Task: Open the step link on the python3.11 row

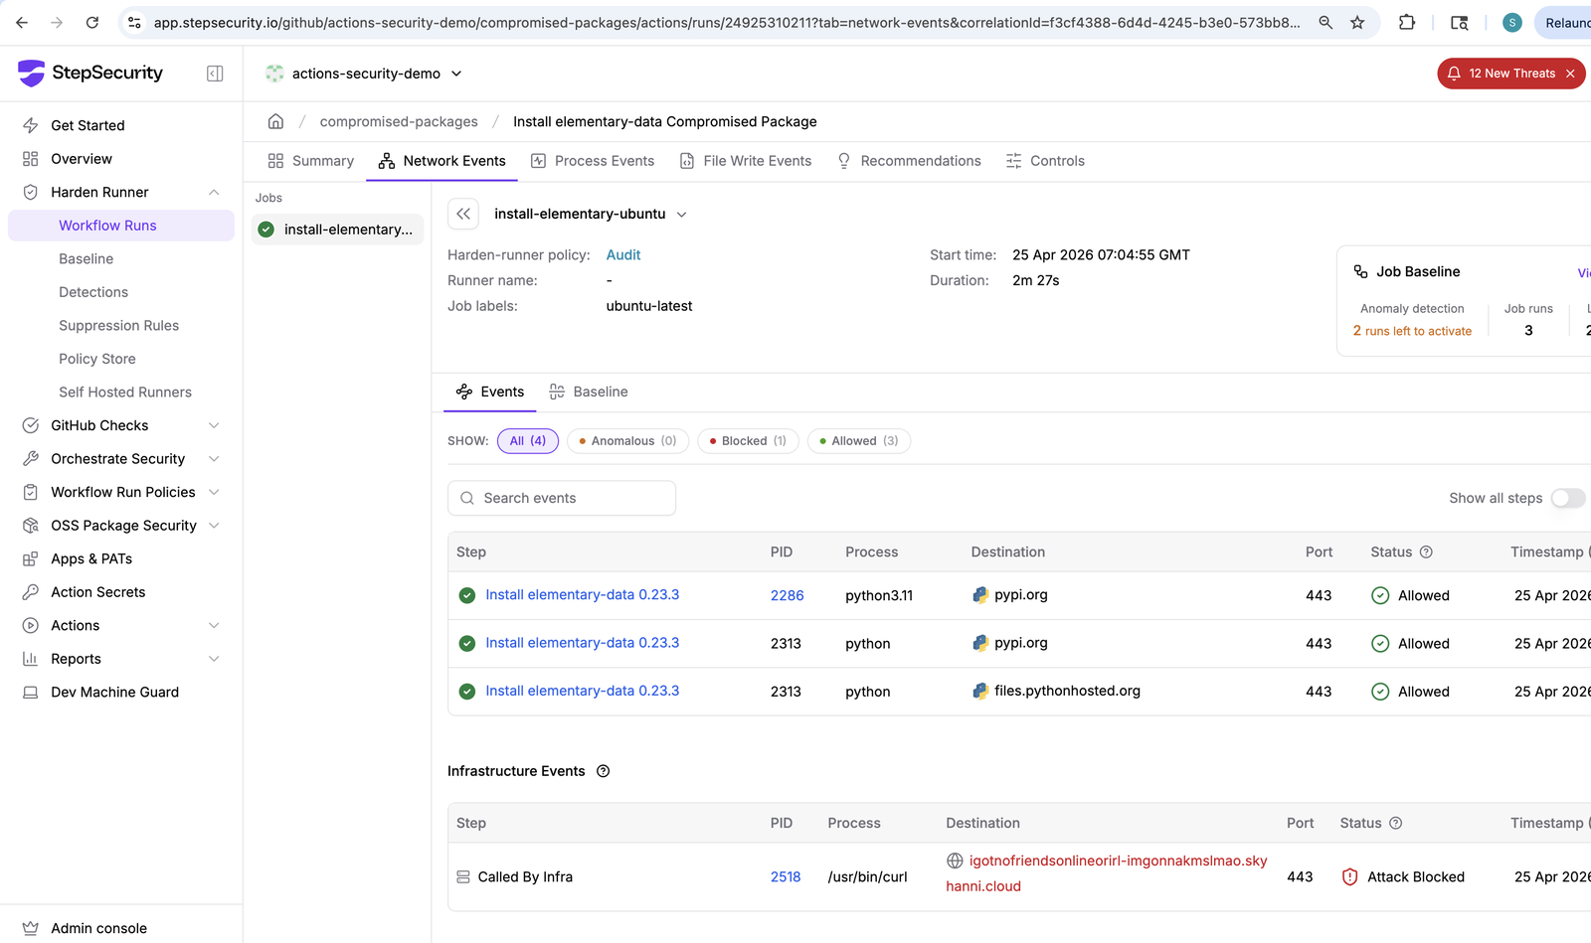Action: click(582, 595)
